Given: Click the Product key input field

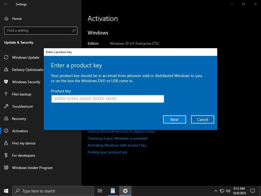Looking at the screenshot, I should click(x=108, y=99).
